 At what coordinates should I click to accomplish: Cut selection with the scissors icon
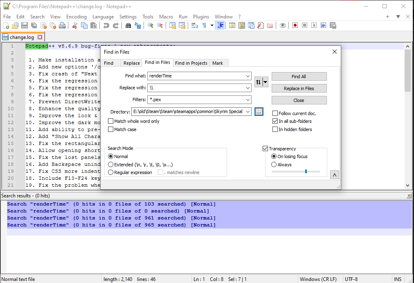(x=75, y=25)
